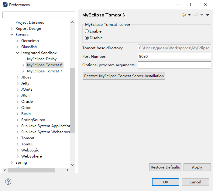Select Project Libraries in the tree
The image size is (213, 191).
pos(30,23)
